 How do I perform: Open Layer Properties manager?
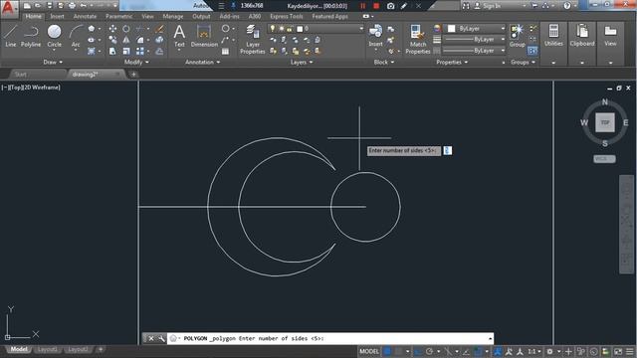click(252, 39)
